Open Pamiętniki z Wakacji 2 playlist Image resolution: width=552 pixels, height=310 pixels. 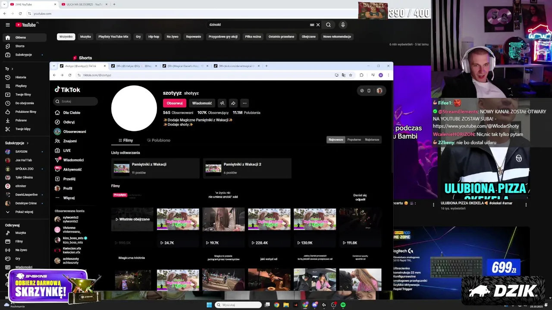[247, 168]
